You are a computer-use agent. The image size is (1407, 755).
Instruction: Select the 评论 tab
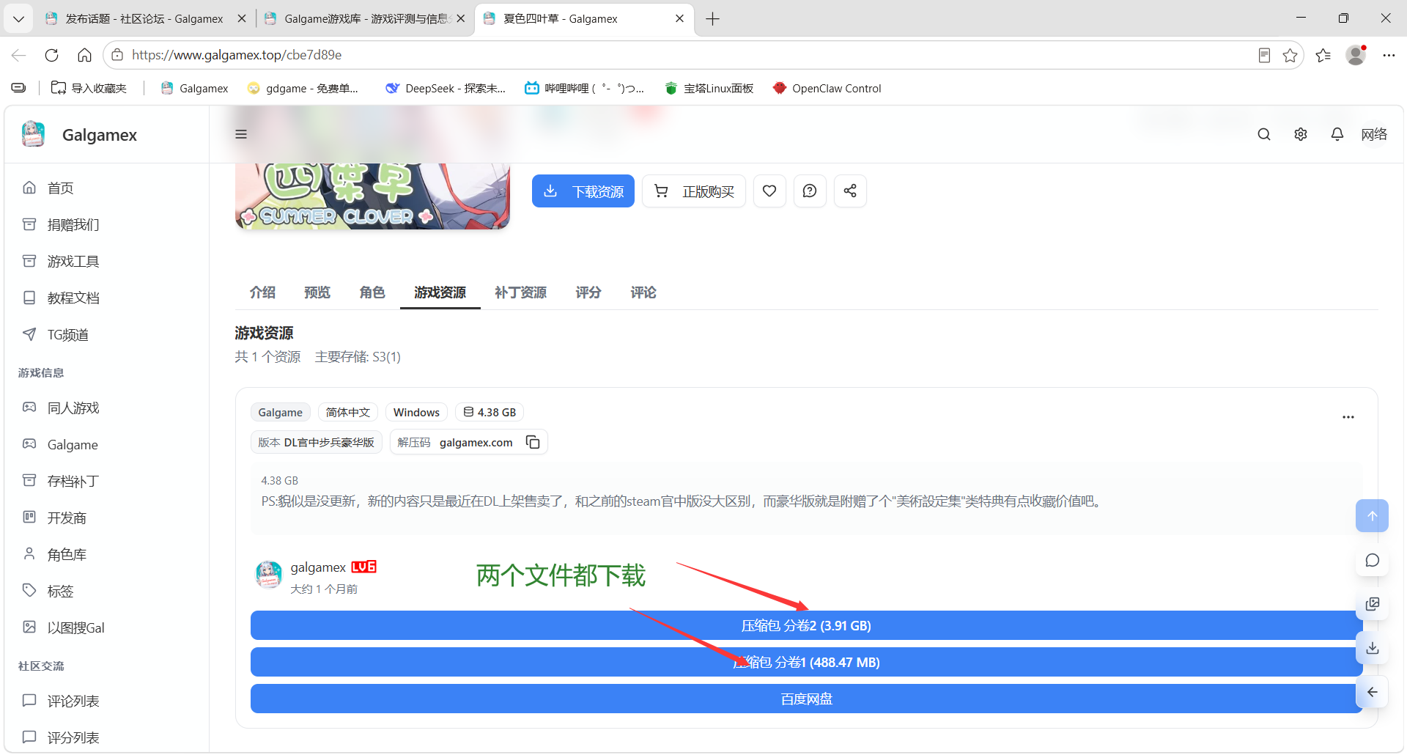pyautogui.click(x=643, y=292)
